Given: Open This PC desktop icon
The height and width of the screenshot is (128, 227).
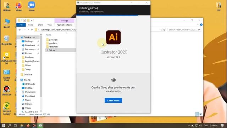Looking at the screenshot, I should tap(7, 23).
